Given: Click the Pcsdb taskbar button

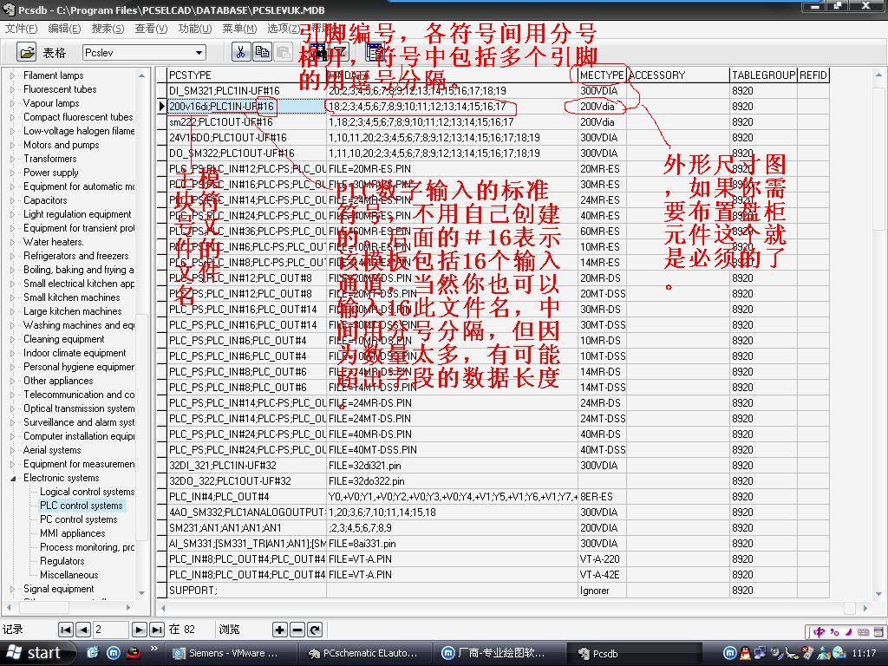Looking at the screenshot, I should tap(634, 653).
